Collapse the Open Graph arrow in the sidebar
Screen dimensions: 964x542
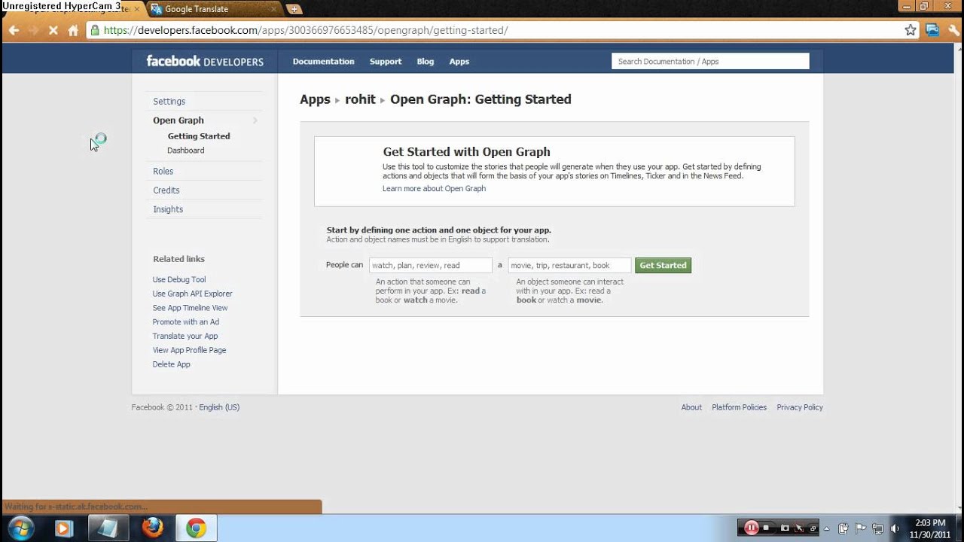click(x=255, y=120)
